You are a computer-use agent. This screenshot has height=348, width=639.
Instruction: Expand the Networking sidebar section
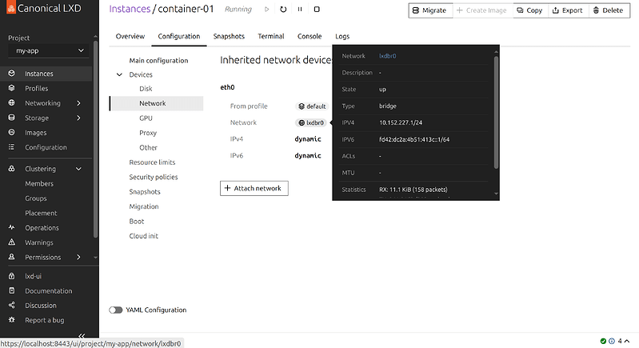(x=78, y=103)
